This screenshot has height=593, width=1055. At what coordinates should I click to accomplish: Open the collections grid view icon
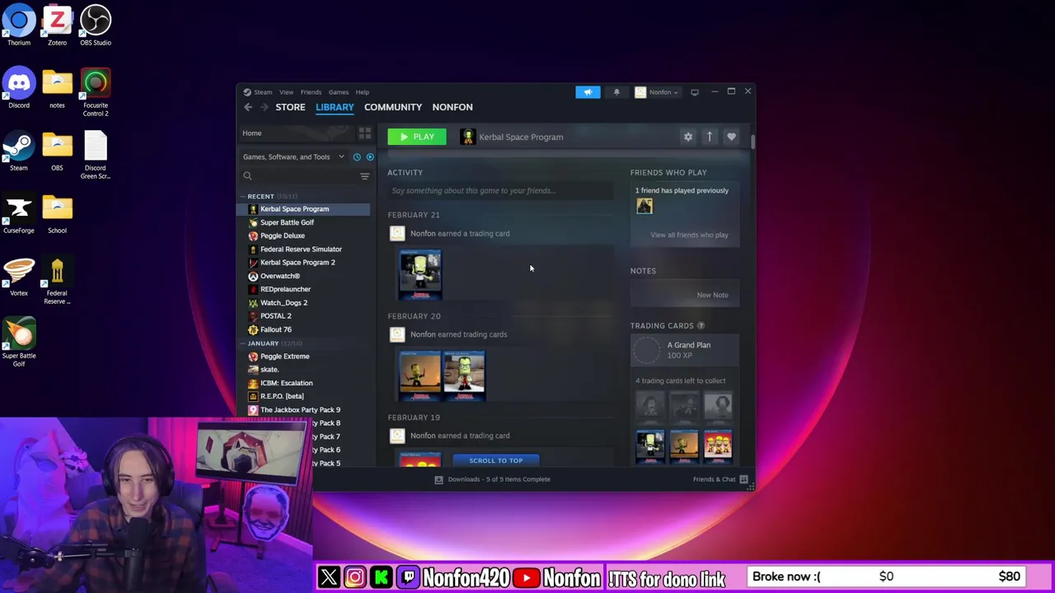[365, 133]
